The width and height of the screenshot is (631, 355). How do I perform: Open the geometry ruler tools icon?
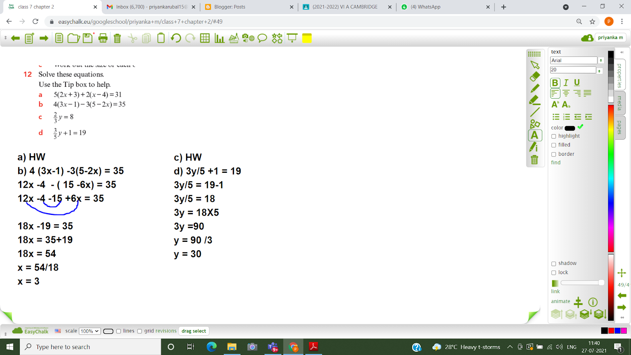click(x=234, y=38)
